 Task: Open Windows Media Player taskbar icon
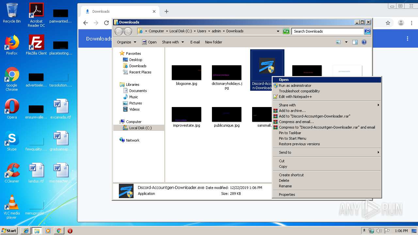coord(48,231)
